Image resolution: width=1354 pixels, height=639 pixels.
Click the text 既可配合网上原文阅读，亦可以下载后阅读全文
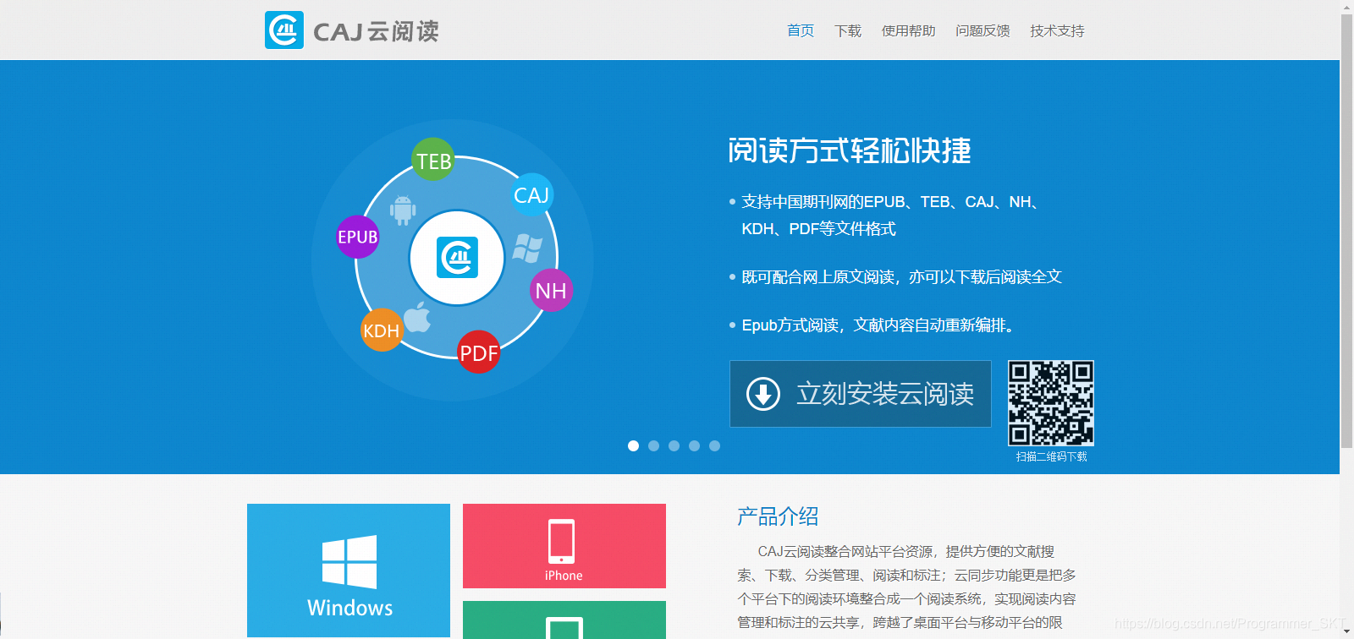pos(901,277)
